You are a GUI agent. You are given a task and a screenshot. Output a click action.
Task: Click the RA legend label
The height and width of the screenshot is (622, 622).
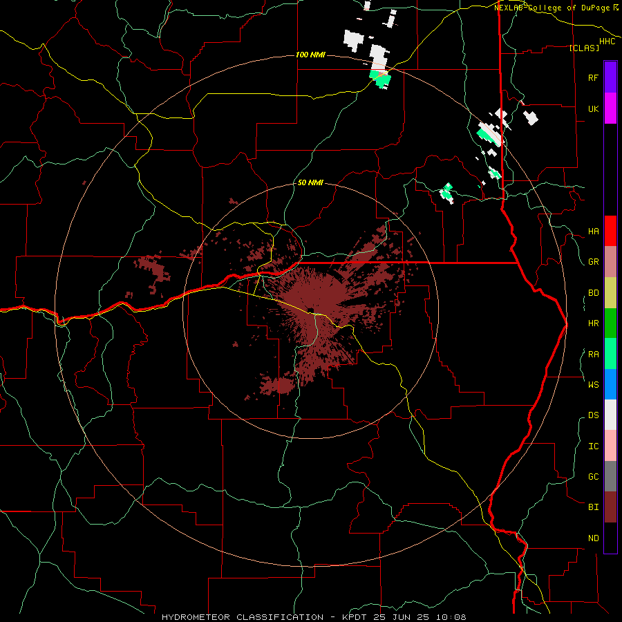[x=593, y=355]
